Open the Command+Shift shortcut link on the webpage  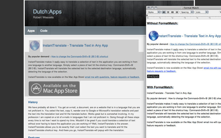click(80, 57)
